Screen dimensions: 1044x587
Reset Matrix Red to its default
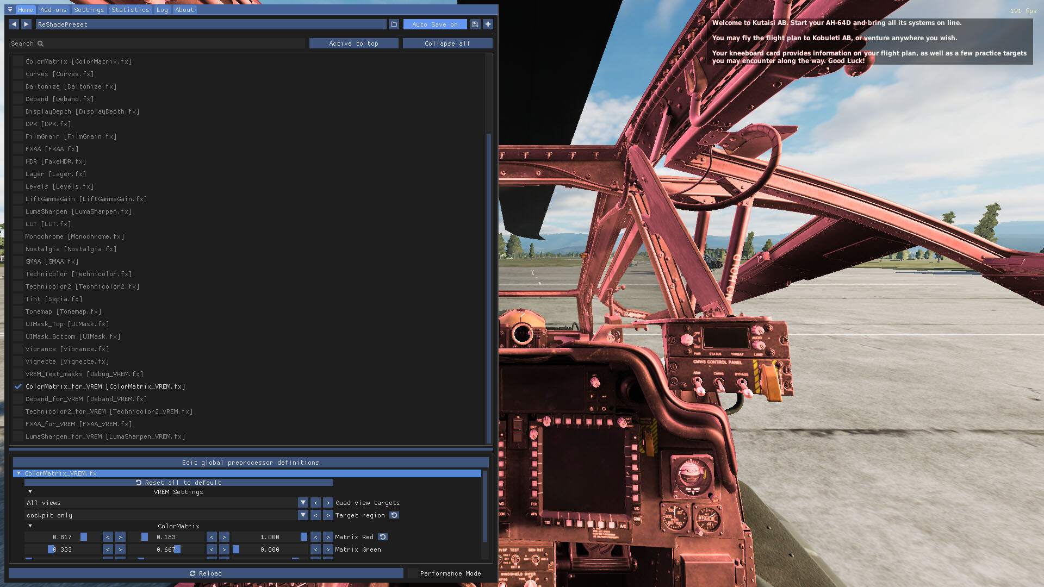pyautogui.click(x=383, y=537)
